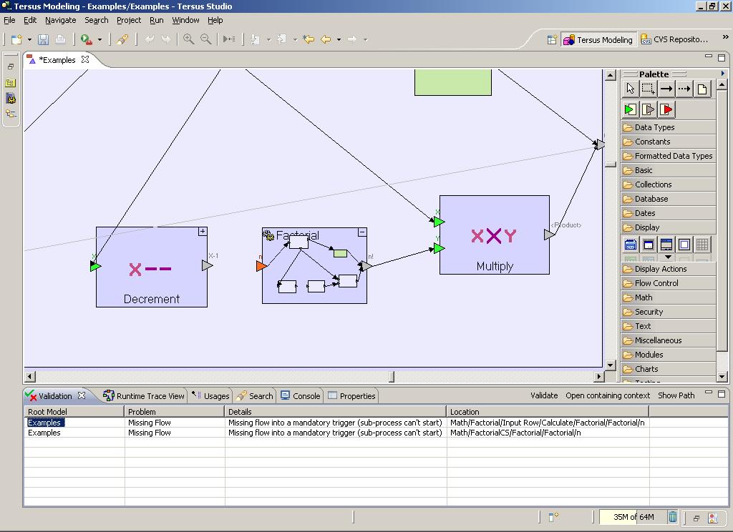This screenshot has width=733, height=532.
Task: Choose the dotted arrow flow tool
Action: coord(684,89)
